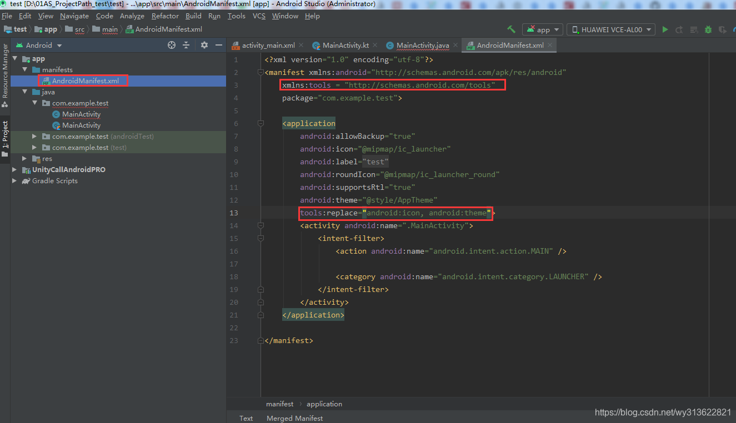Run the app with green play icon
The width and height of the screenshot is (736, 423).
point(665,29)
